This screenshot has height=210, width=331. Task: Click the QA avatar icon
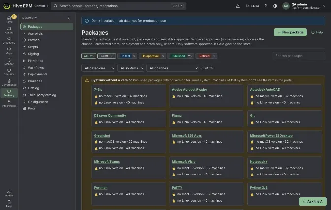point(286,6)
